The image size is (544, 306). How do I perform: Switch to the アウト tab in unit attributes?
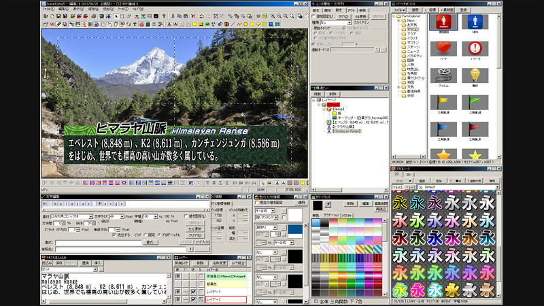351,10
